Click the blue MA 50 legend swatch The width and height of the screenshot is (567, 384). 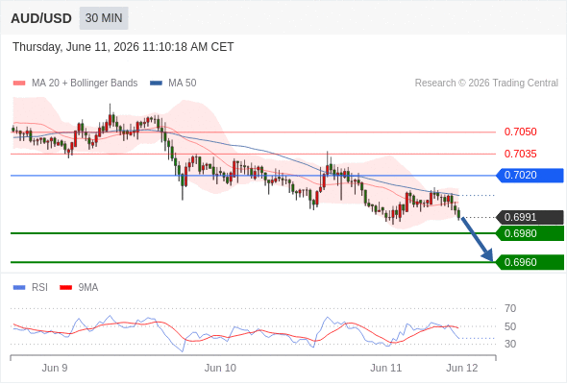156,84
